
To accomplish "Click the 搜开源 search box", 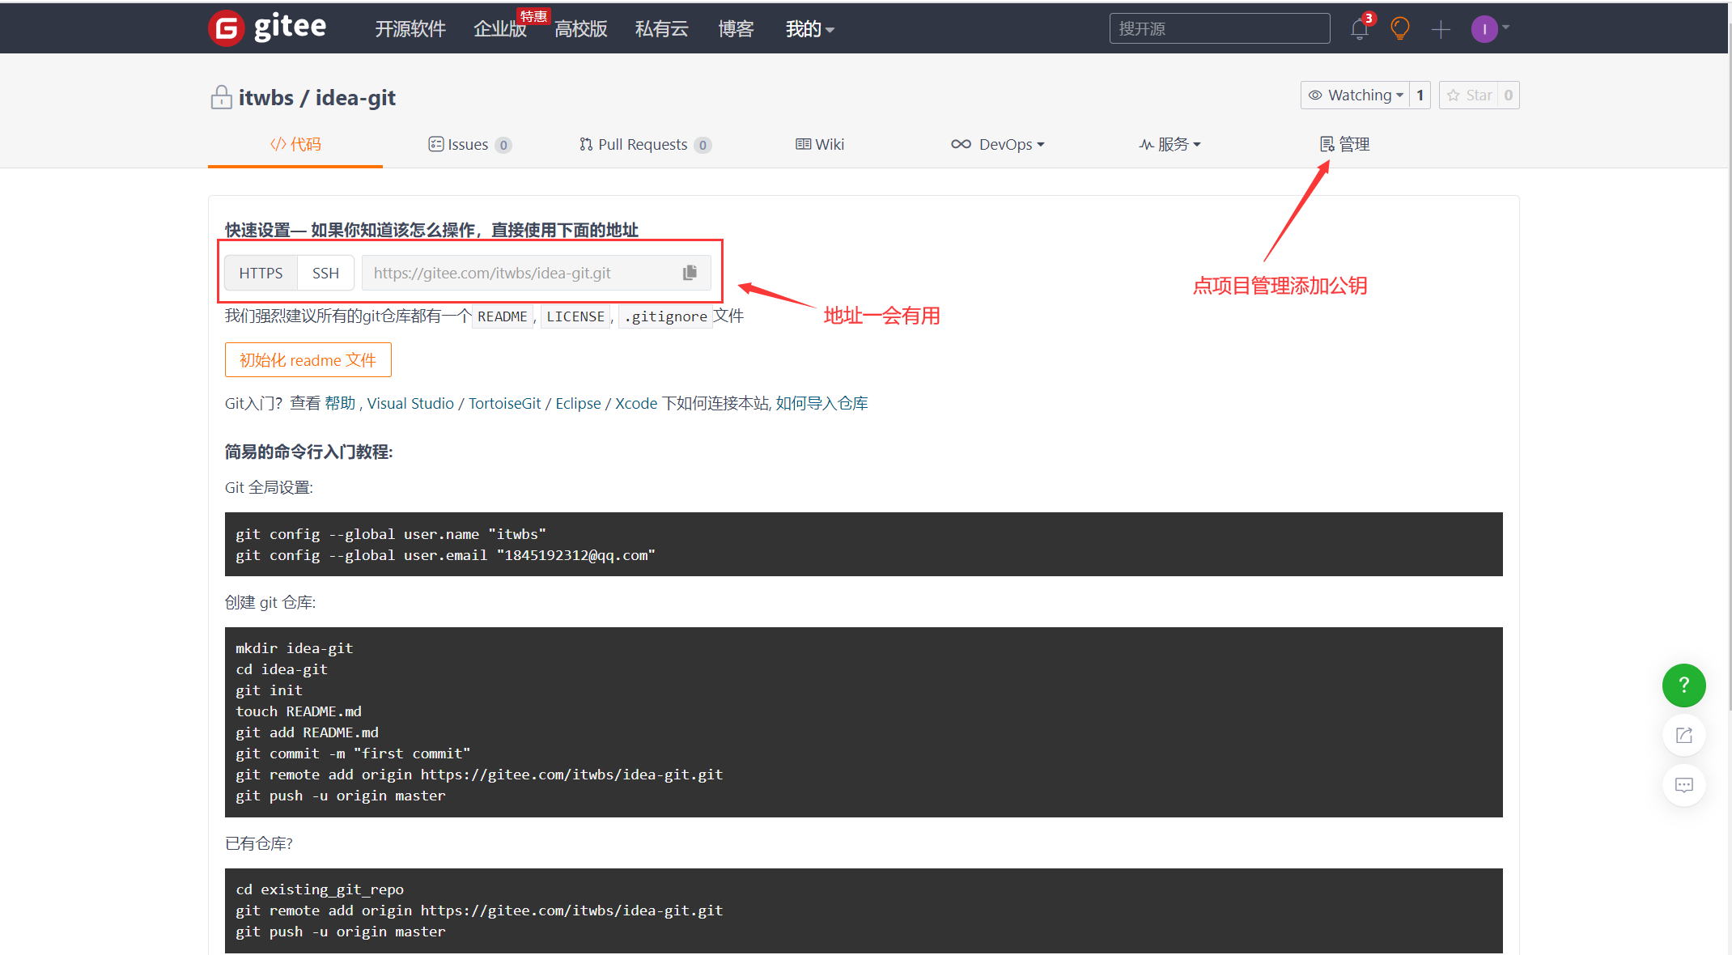I will tap(1220, 29).
